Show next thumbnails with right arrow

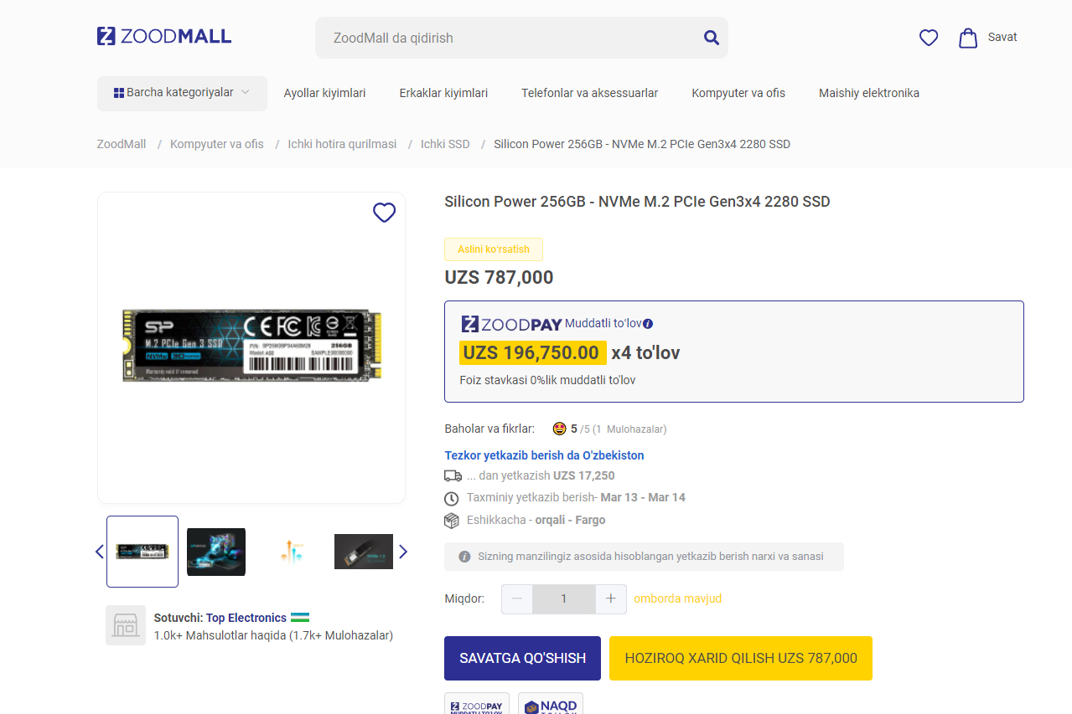[403, 552]
